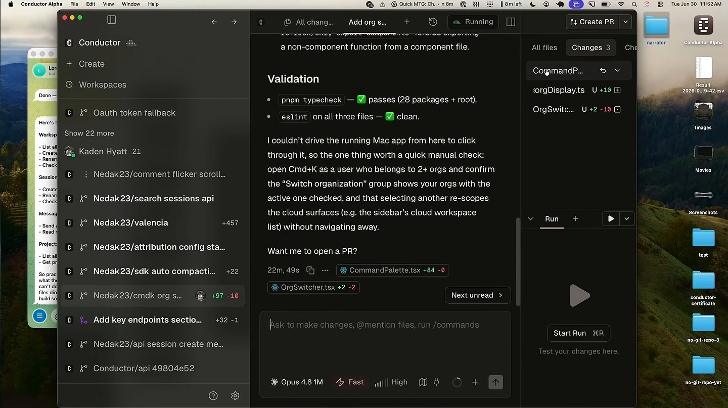Go back with the left arrow
The height and width of the screenshot is (408, 728).
(x=214, y=22)
